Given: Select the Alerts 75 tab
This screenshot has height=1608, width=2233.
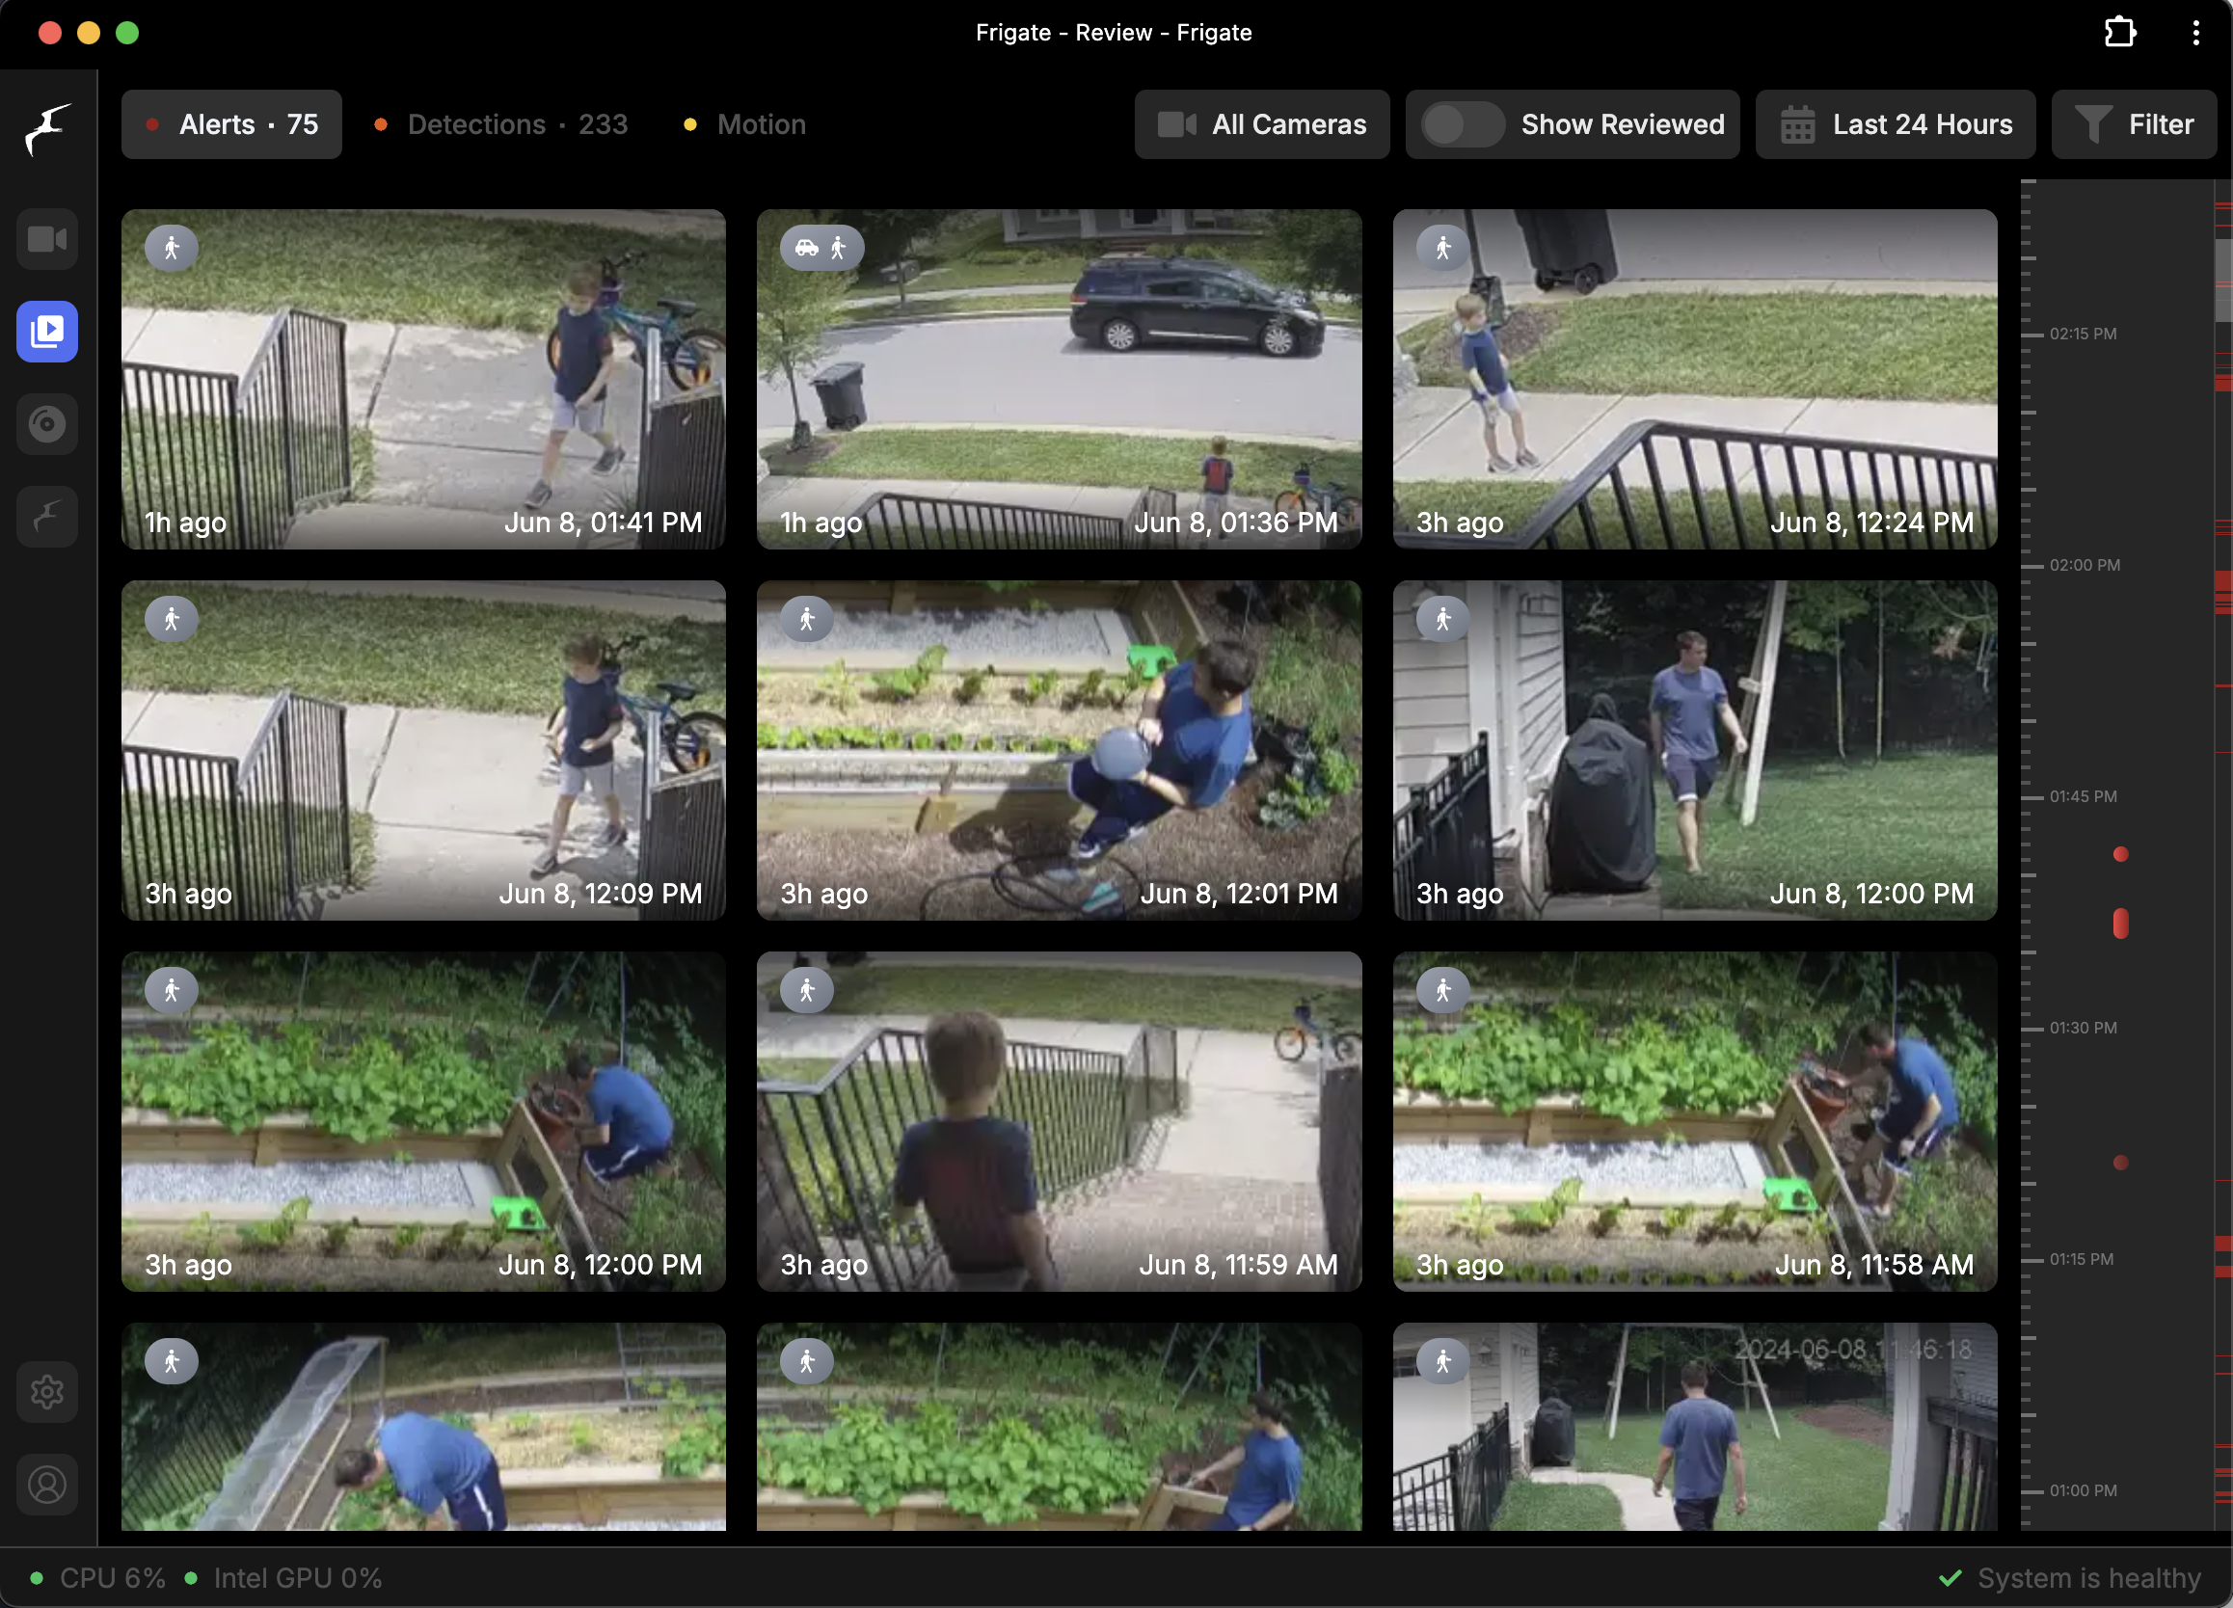Looking at the screenshot, I should (231, 125).
